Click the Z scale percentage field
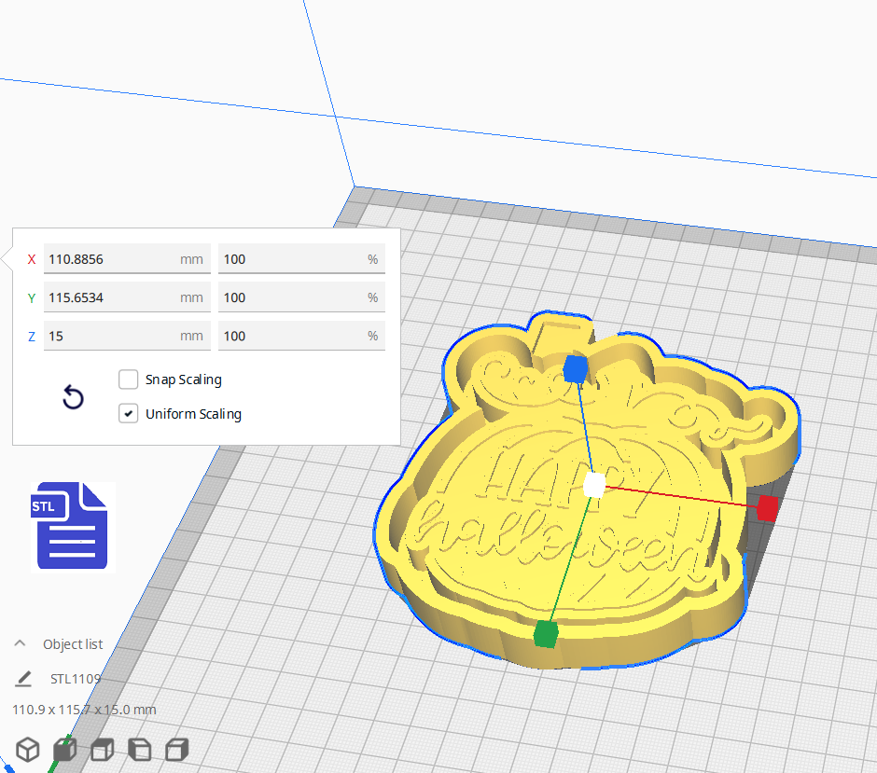 tap(291, 336)
